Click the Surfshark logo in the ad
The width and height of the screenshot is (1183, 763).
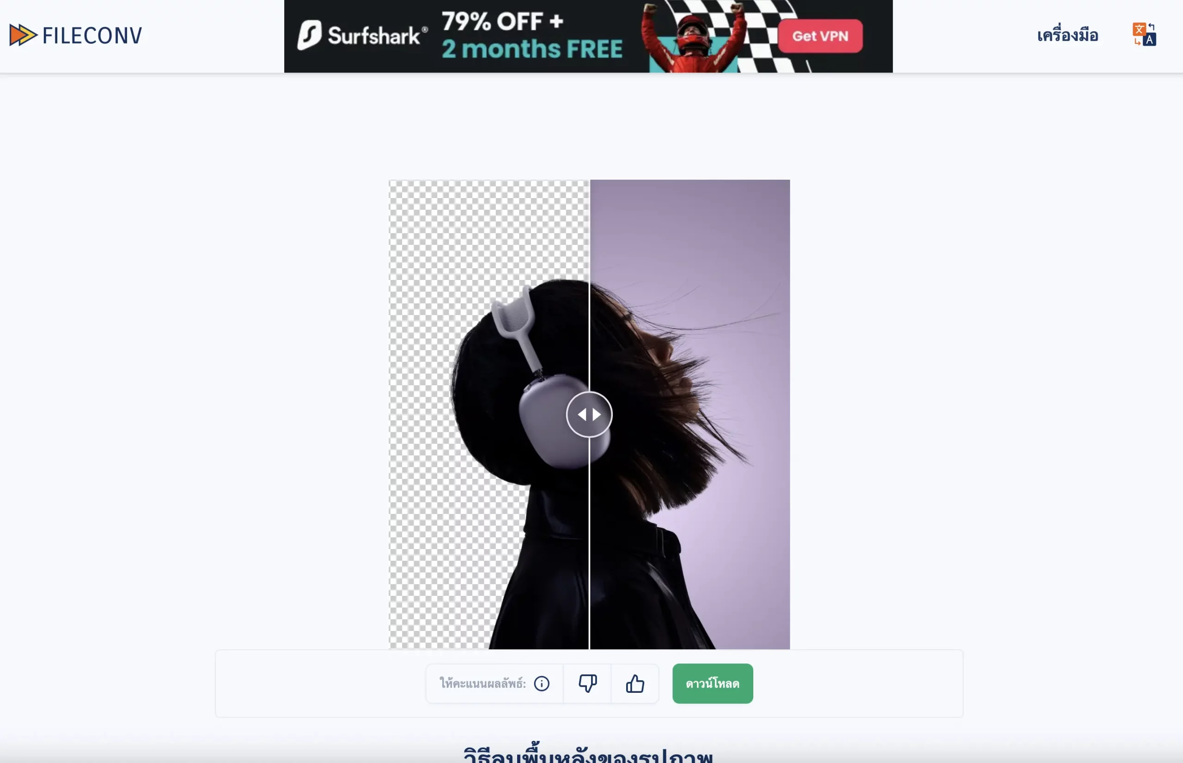click(x=362, y=35)
